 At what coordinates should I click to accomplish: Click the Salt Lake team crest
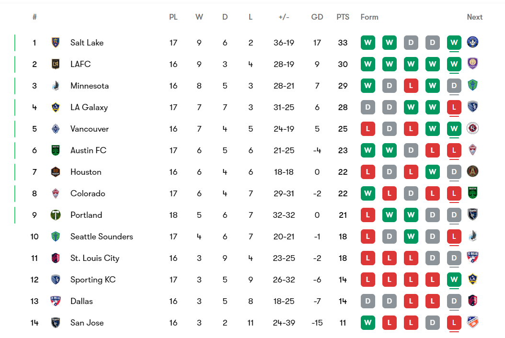[56, 43]
